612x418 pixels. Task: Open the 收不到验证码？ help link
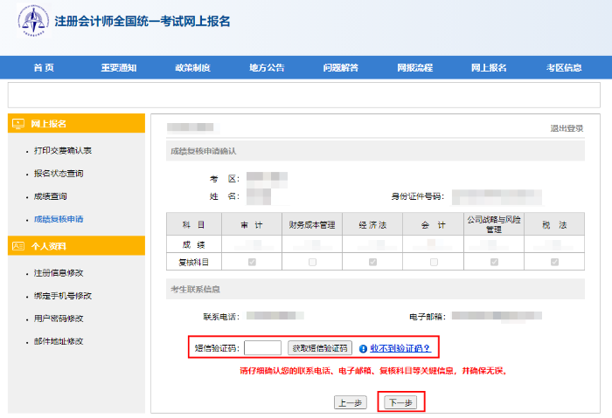coord(400,348)
